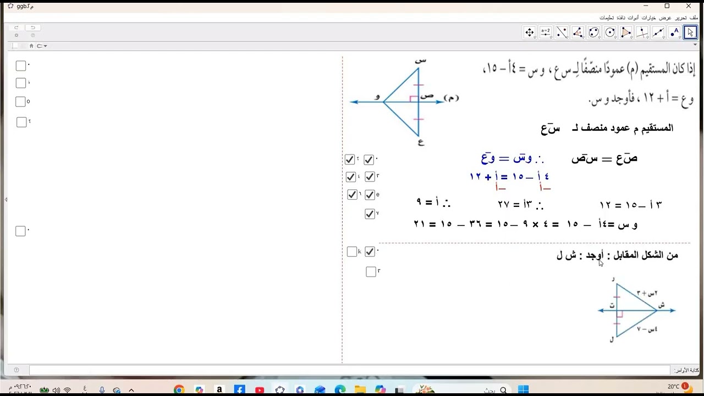Open the Polygon tool's dropdown arrow
This screenshot has width=704, height=396.
631,38
